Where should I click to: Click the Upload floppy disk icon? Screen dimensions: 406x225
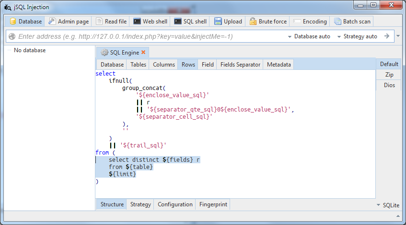[x=218, y=21]
